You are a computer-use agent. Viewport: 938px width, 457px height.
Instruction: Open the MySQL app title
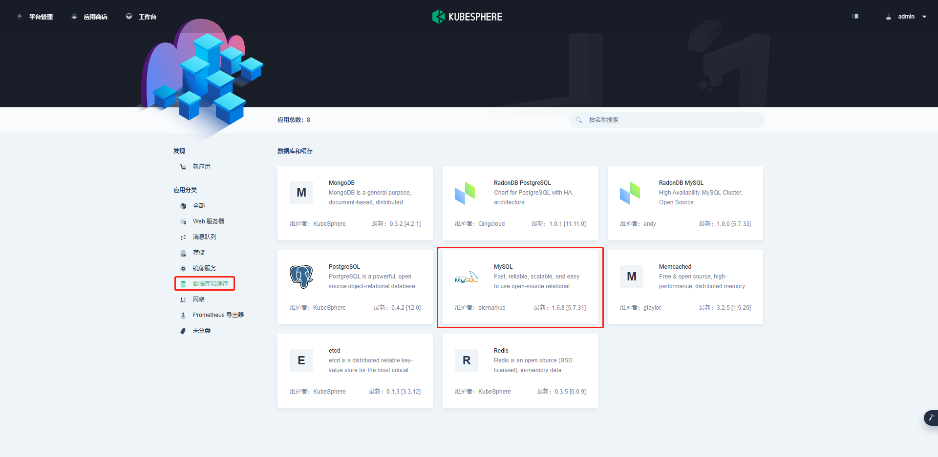(x=503, y=267)
